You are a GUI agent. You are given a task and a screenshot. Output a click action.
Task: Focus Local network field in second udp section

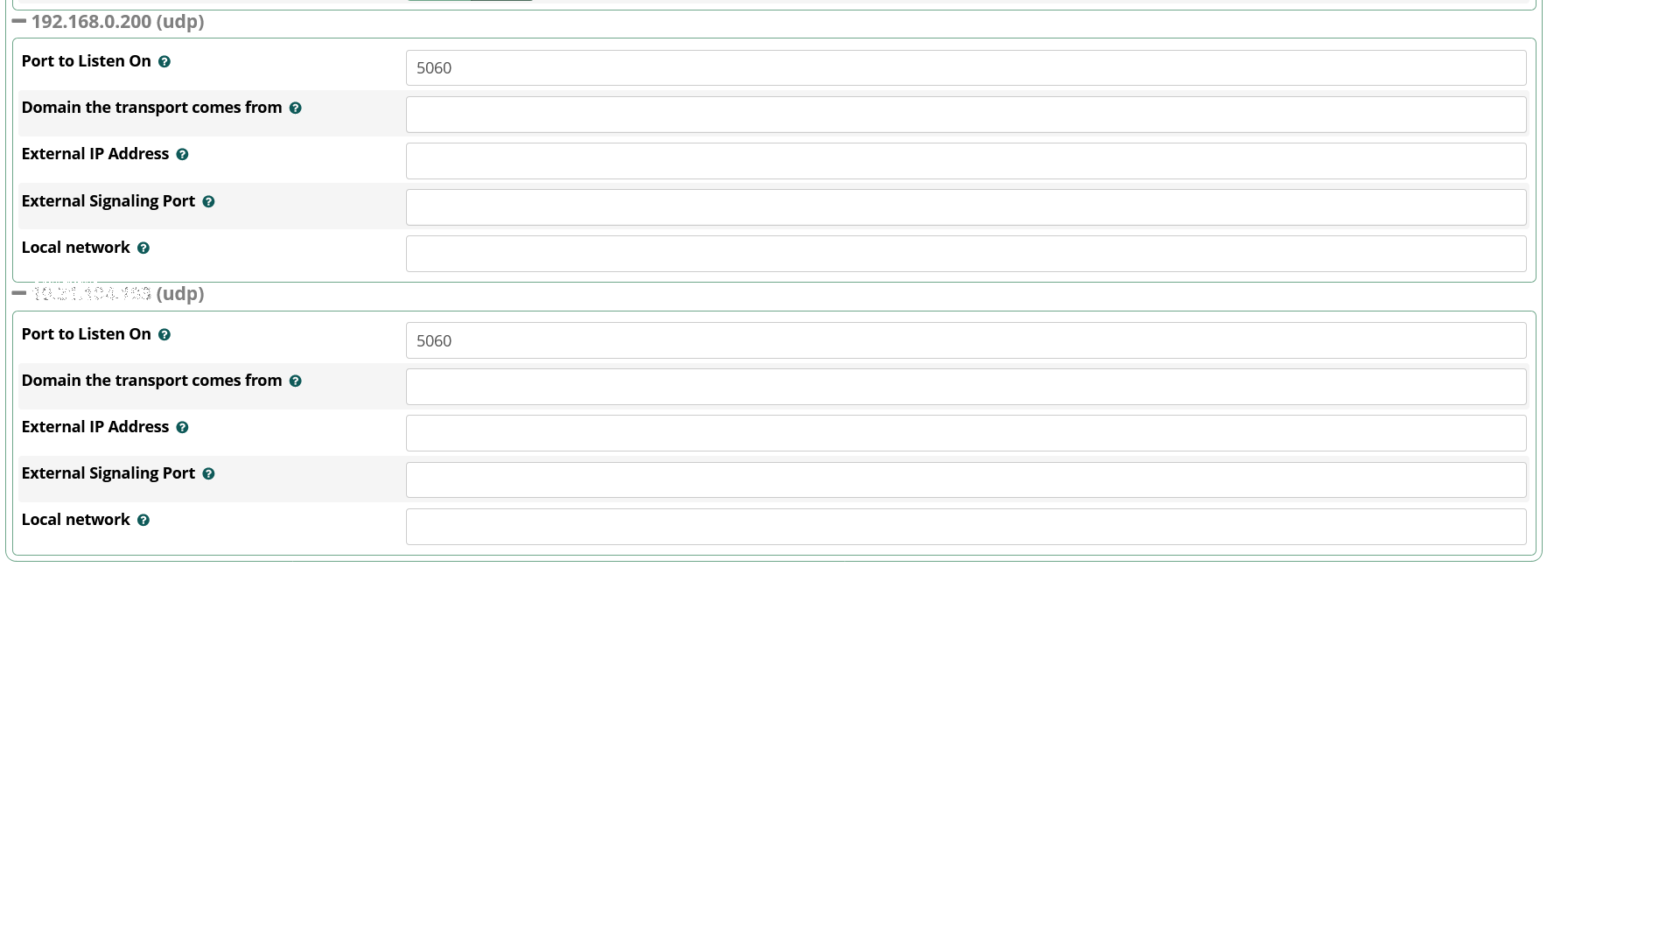click(x=966, y=527)
